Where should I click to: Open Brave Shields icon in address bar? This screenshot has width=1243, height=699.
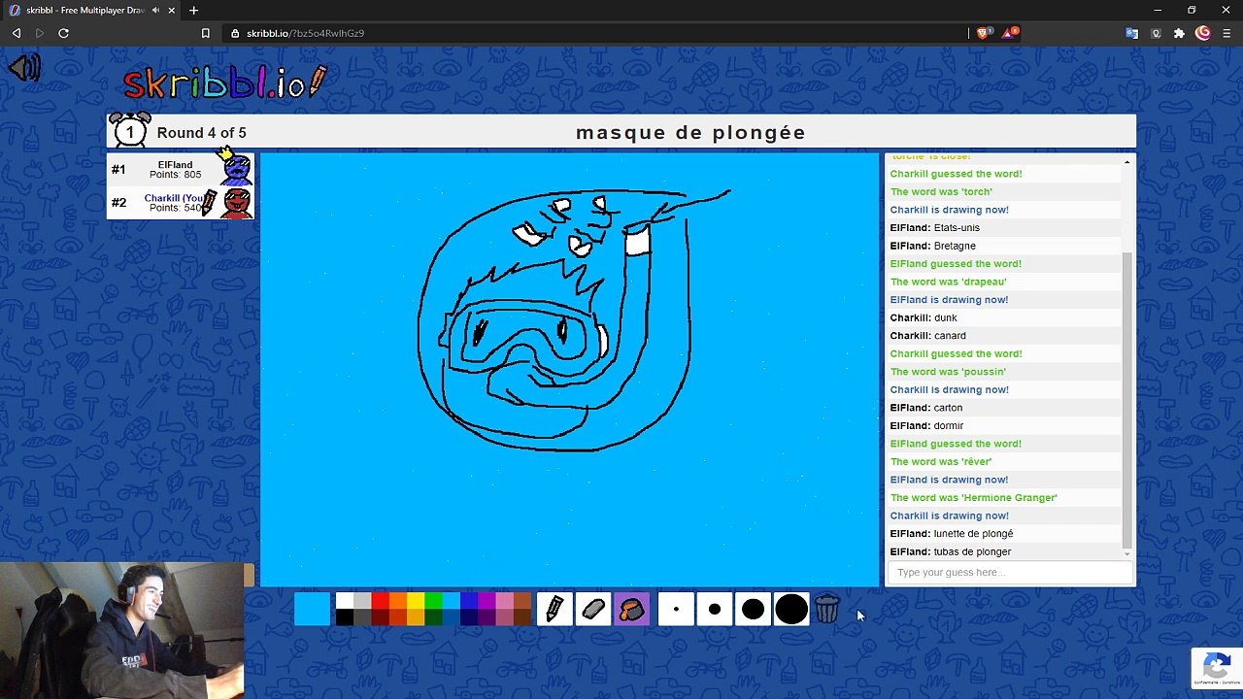point(983,33)
